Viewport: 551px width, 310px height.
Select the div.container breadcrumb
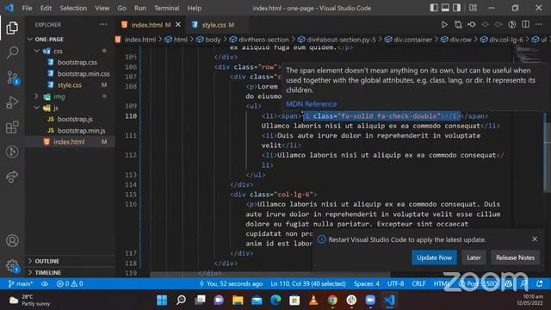coord(409,40)
